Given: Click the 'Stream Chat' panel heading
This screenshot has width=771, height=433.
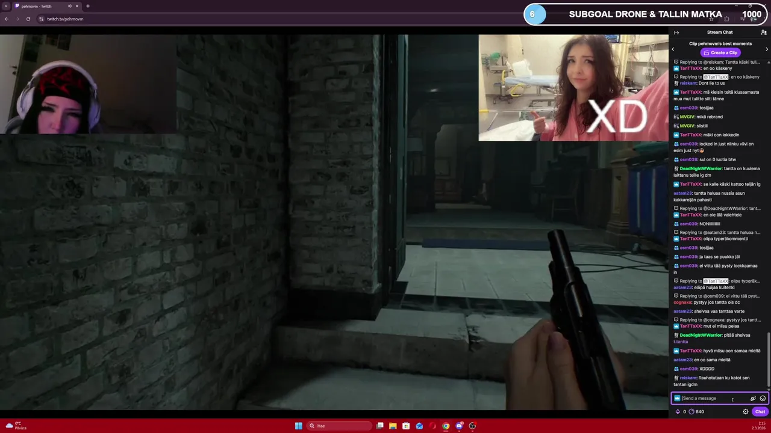Looking at the screenshot, I should point(720,32).
